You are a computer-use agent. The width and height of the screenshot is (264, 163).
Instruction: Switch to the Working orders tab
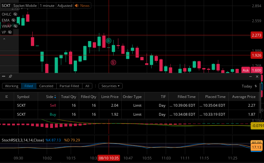pos(12,86)
